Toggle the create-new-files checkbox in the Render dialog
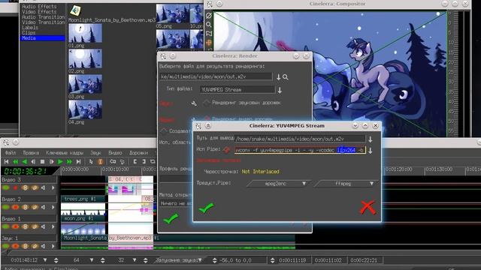481x270 pixels. click(164, 131)
